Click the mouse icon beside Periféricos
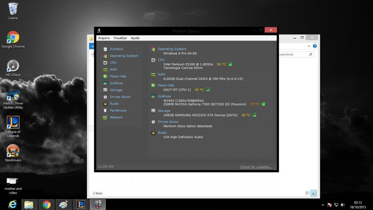The image size is (373, 210). [x=105, y=110]
